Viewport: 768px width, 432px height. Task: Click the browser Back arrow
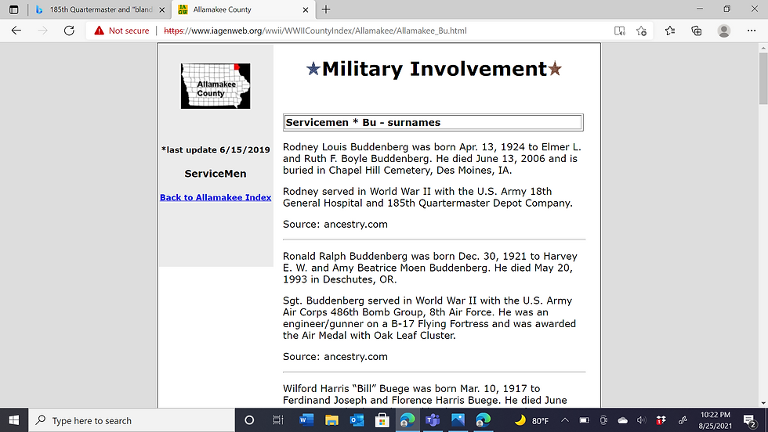point(16,31)
